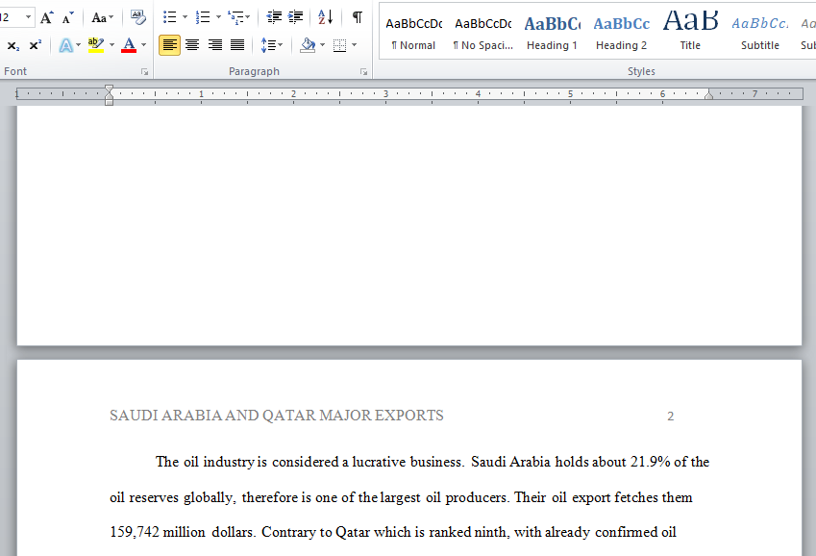Click the Shading paint bucket icon
Screen dimensions: 816x556
tap(308, 45)
